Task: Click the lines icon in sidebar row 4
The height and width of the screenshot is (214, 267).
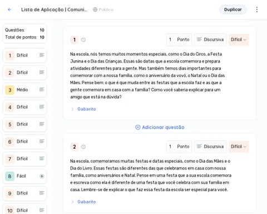Action: pyautogui.click(x=42, y=107)
